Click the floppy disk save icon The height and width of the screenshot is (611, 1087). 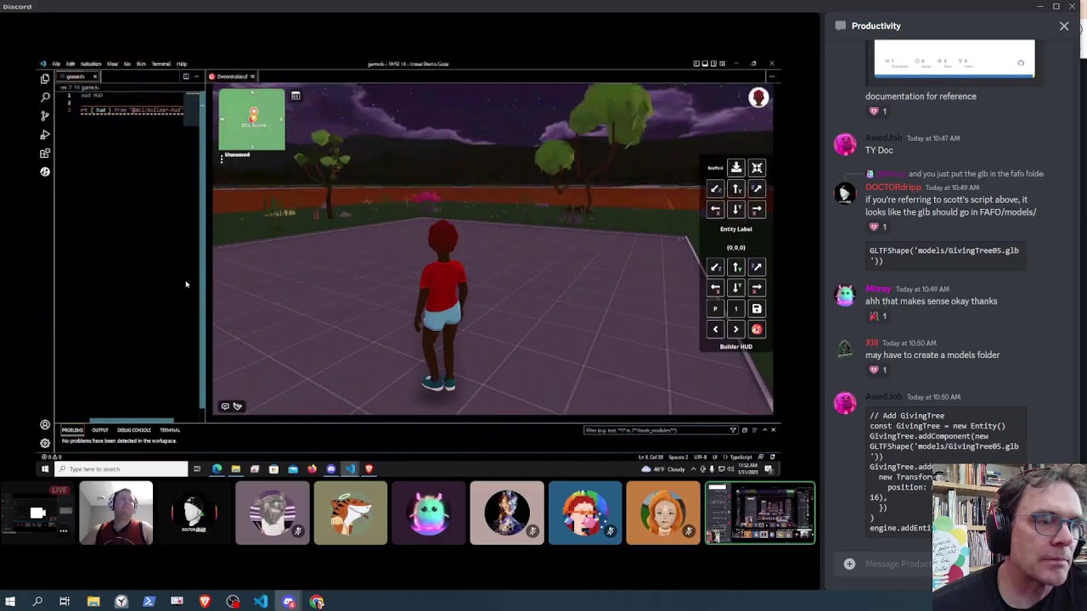[757, 309]
